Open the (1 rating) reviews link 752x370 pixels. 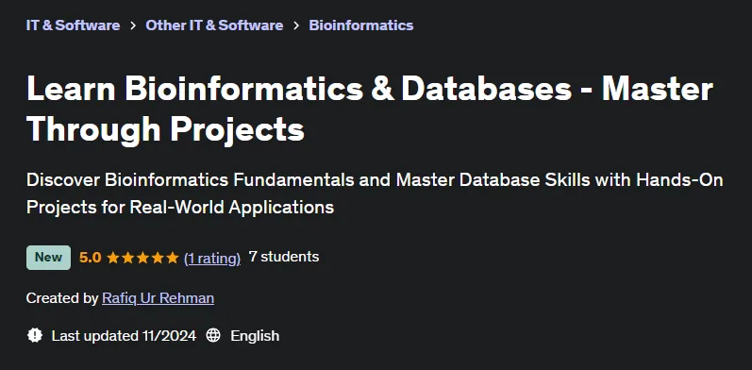pyautogui.click(x=212, y=259)
